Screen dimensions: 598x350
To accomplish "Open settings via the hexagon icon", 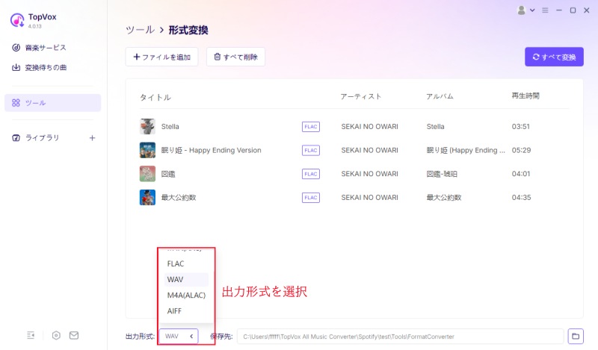I will point(56,335).
